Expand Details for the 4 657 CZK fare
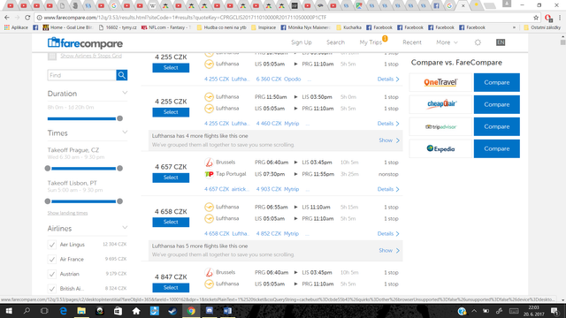This screenshot has width=566, height=318. pyautogui.click(x=388, y=189)
